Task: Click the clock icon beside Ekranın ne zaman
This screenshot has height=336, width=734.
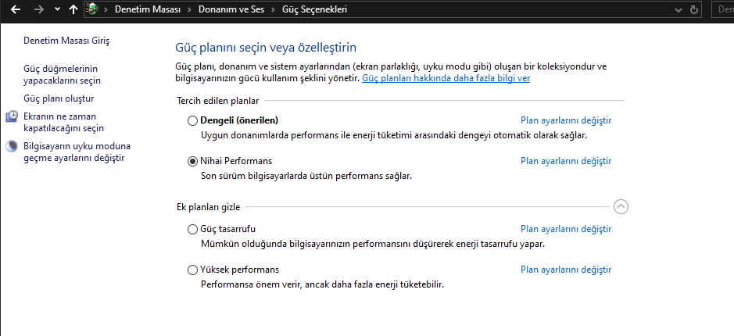Action: [x=13, y=117]
